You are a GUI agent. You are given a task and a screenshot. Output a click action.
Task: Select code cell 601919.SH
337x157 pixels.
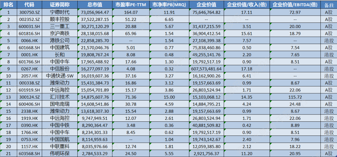(x=29, y=90)
